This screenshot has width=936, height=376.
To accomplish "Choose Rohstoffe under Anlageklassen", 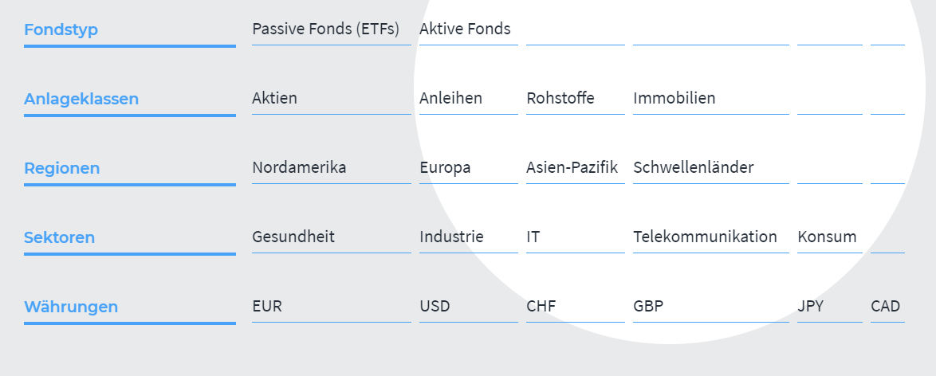I will point(560,98).
